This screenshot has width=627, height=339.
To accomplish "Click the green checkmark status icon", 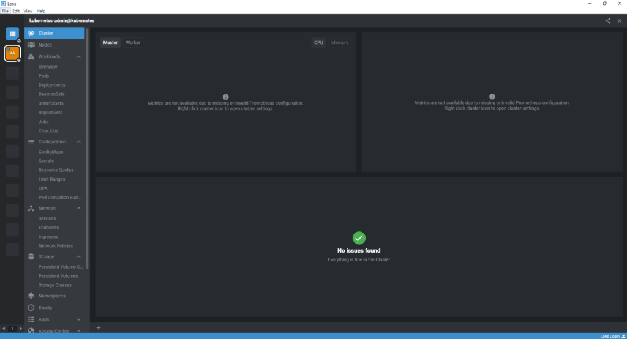I will tap(359, 238).
